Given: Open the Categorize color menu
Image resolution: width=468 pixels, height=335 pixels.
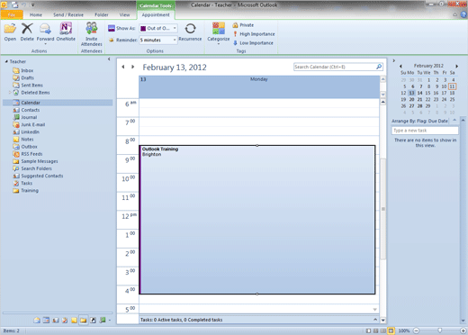Looking at the screenshot, I should pos(219,33).
